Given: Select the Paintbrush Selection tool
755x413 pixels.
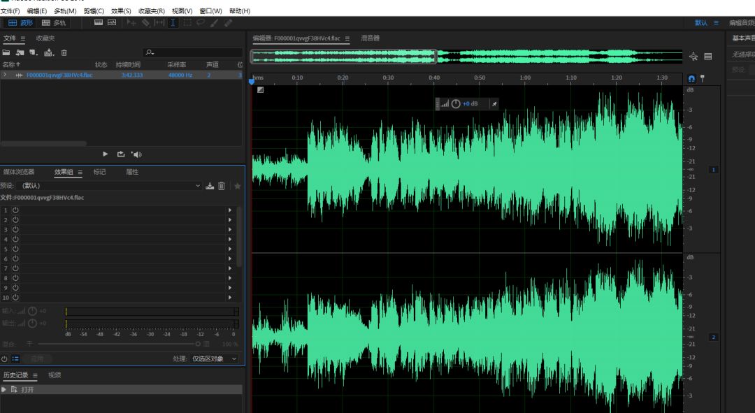Looking at the screenshot, I should (x=215, y=22).
